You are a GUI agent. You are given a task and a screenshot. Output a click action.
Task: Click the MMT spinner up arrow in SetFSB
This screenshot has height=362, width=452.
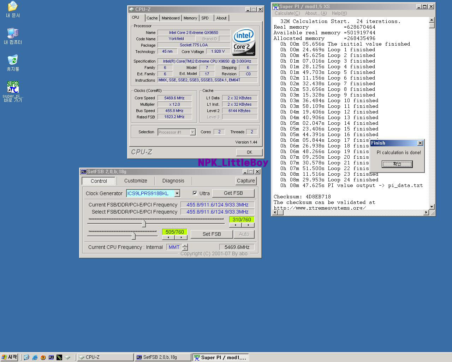185,245
